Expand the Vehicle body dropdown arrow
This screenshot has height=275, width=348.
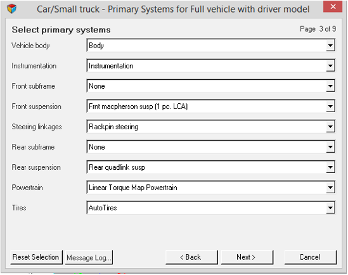[330, 46]
